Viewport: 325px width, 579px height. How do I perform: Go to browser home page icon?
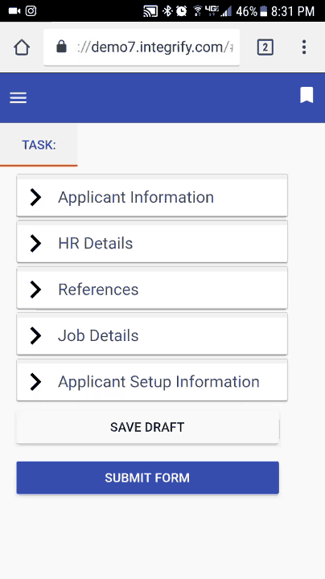click(x=22, y=47)
